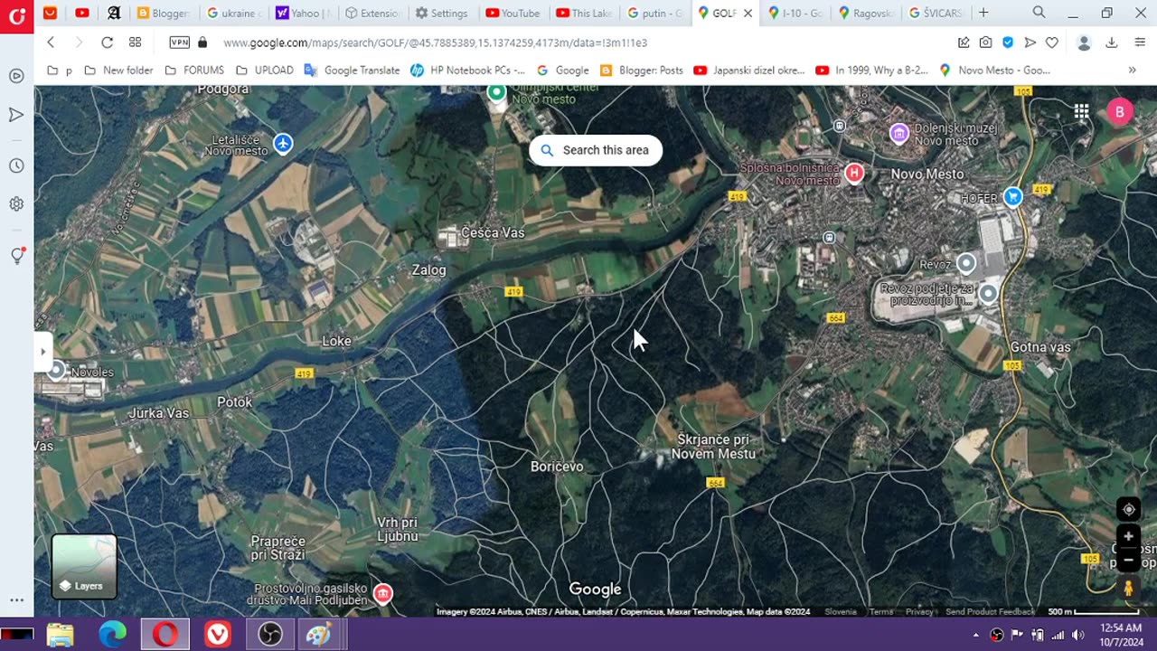The image size is (1157, 651).
Task: Open sidebar Settings gear icon
Action: point(16,204)
